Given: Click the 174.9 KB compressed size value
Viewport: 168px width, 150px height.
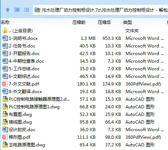Looking at the screenshot, I should (112, 84).
